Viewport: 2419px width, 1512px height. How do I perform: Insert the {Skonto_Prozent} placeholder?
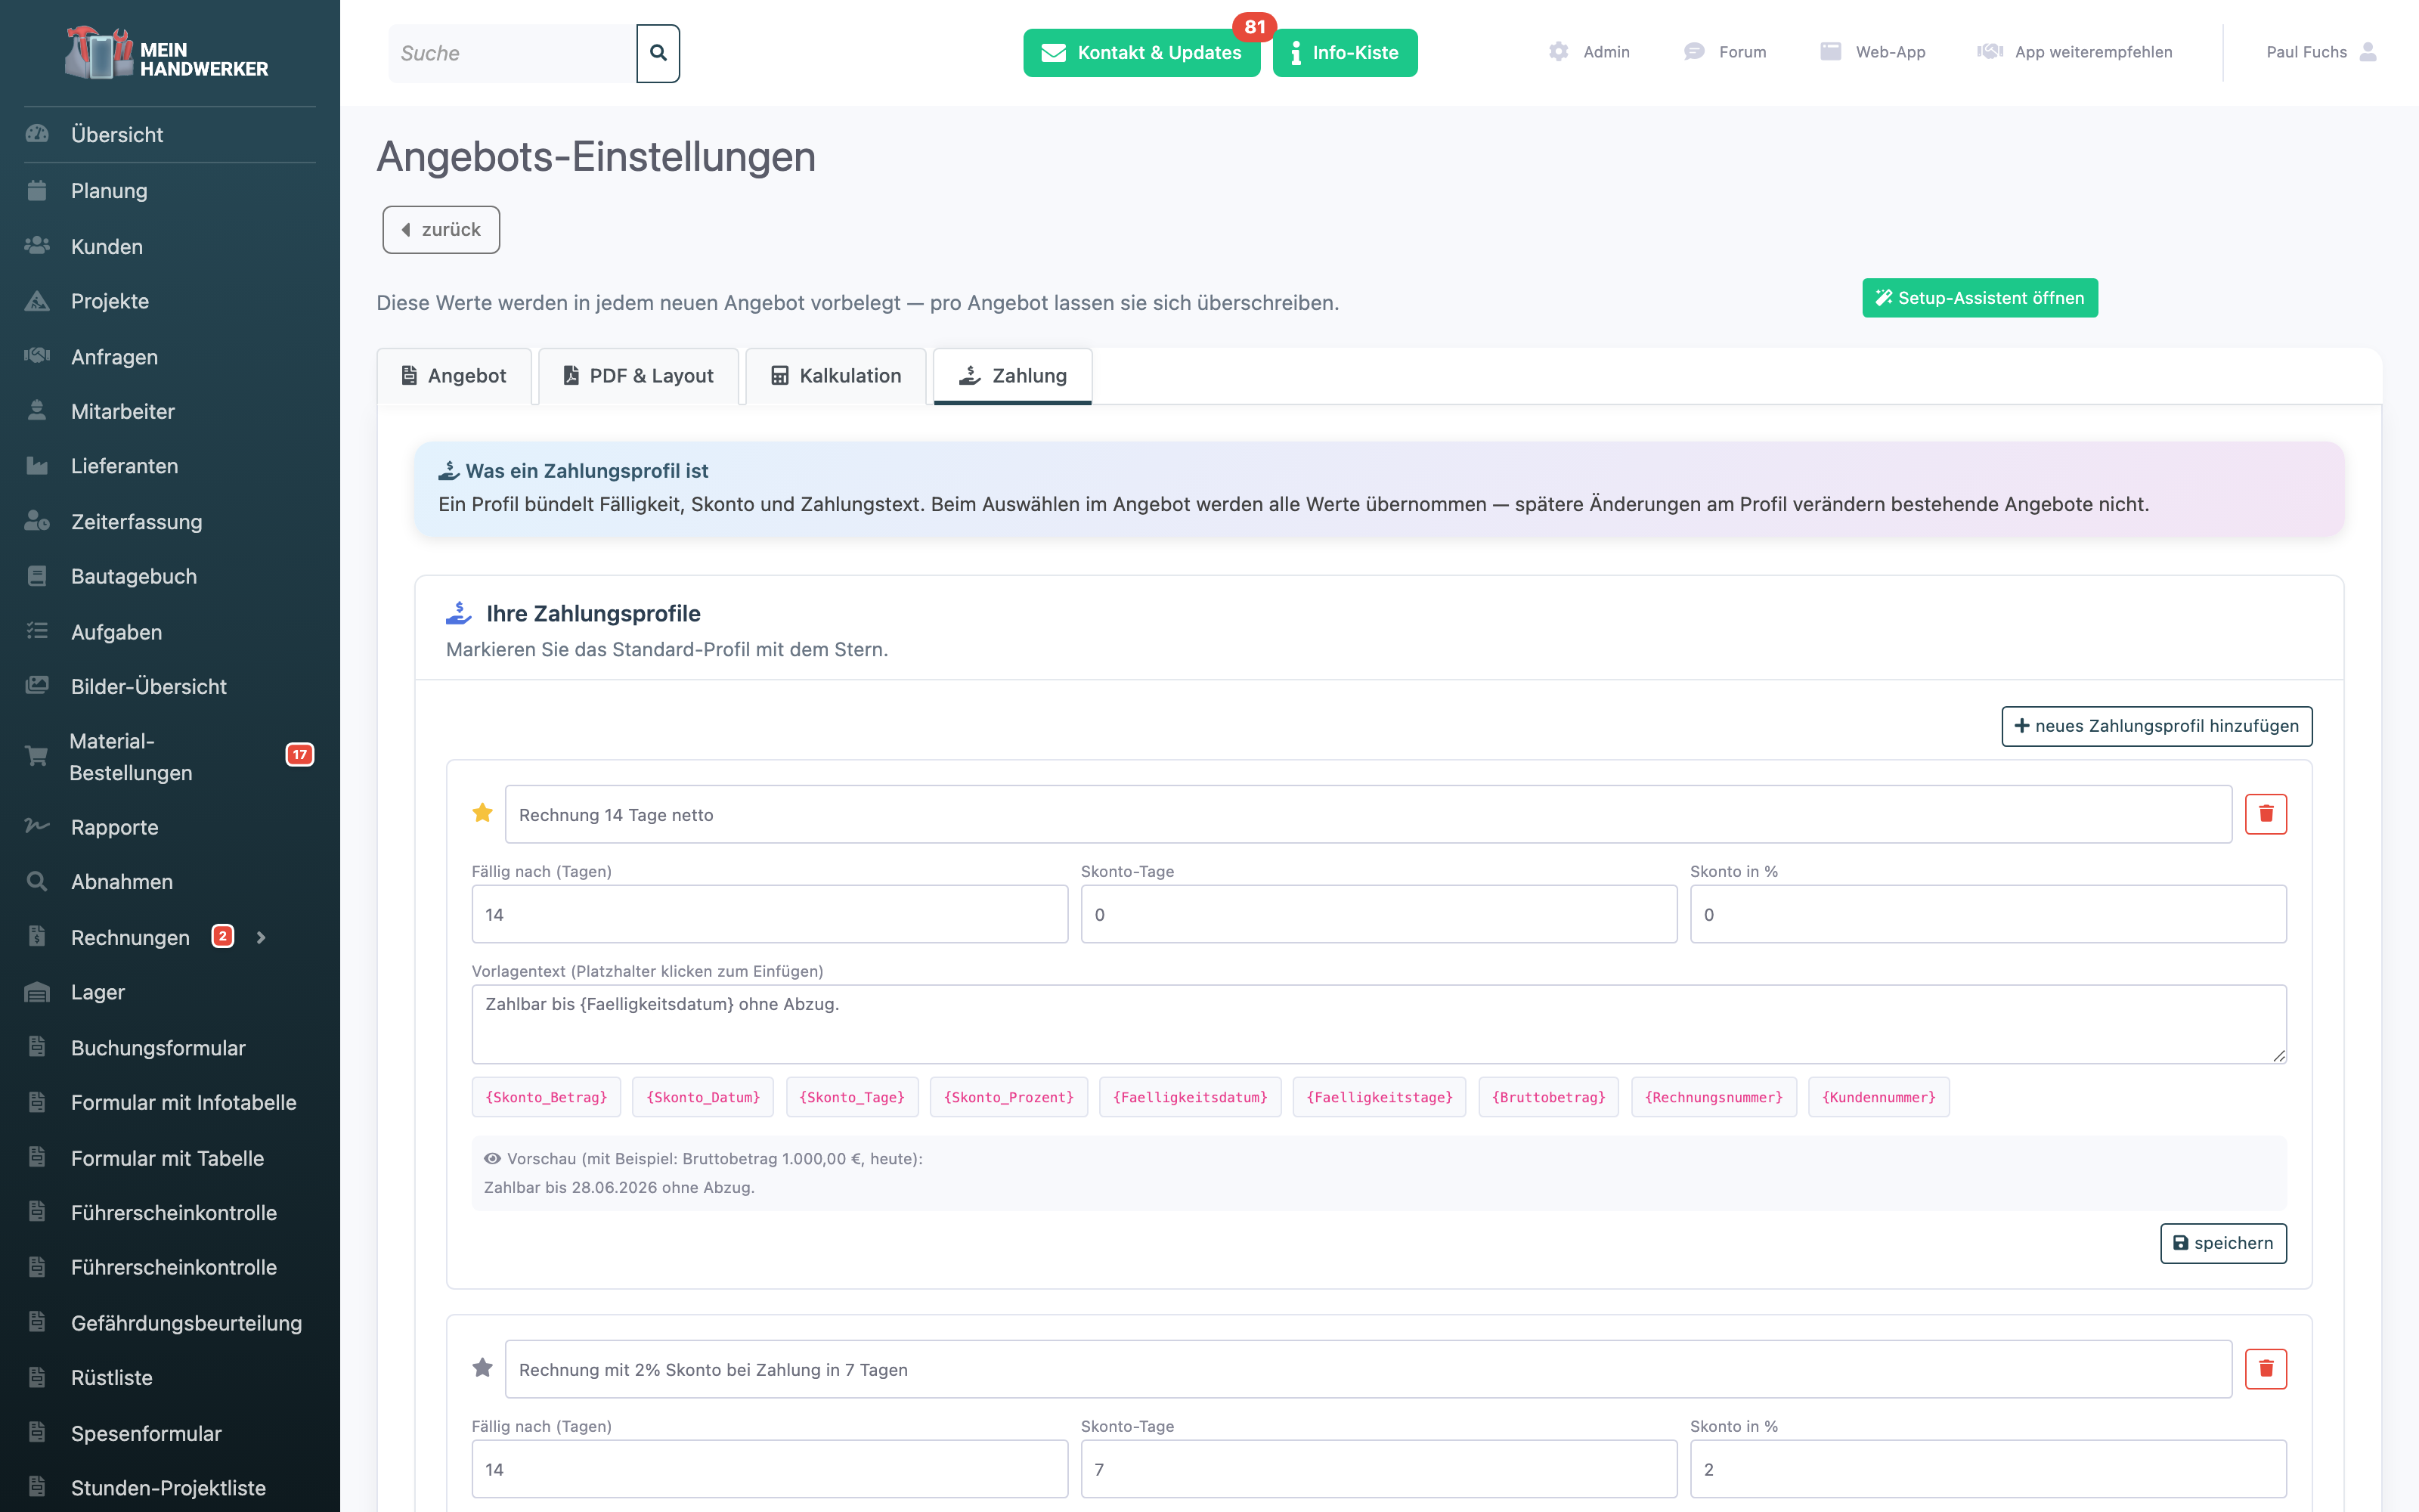[x=1008, y=1097]
